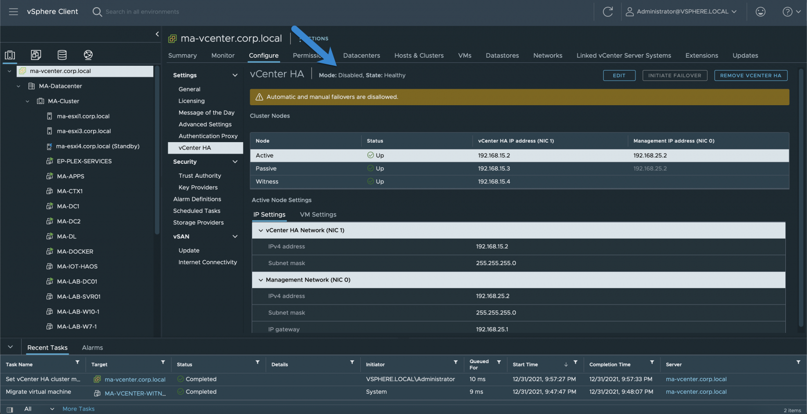807x414 pixels.
Task: Switch to Hosts and Clusters inventory view
Action: click(10, 55)
